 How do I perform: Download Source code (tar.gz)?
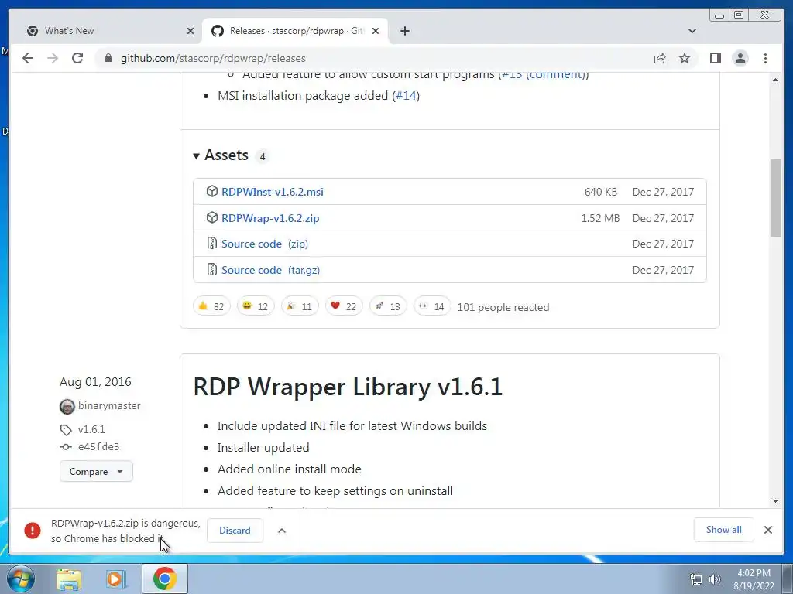pyautogui.click(x=270, y=270)
